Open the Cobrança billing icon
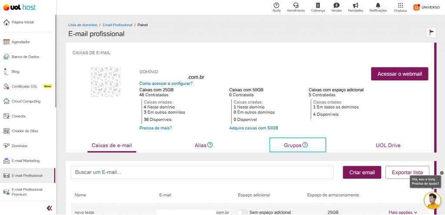The width and height of the screenshot is (445, 215). (x=318, y=5)
